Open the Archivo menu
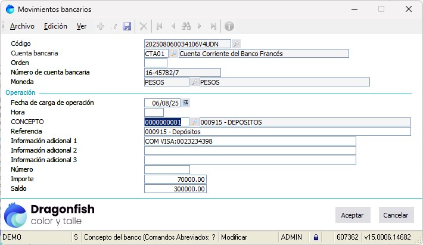423x245 pixels. tap(22, 26)
